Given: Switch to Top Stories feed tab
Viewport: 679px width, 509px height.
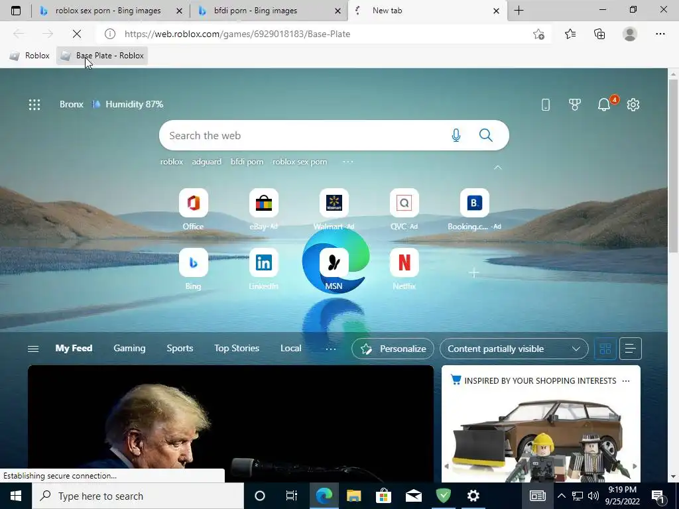Looking at the screenshot, I should coord(237,348).
